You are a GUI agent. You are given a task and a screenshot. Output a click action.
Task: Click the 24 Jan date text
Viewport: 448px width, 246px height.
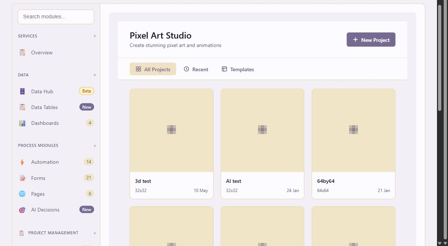click(293, 191)
